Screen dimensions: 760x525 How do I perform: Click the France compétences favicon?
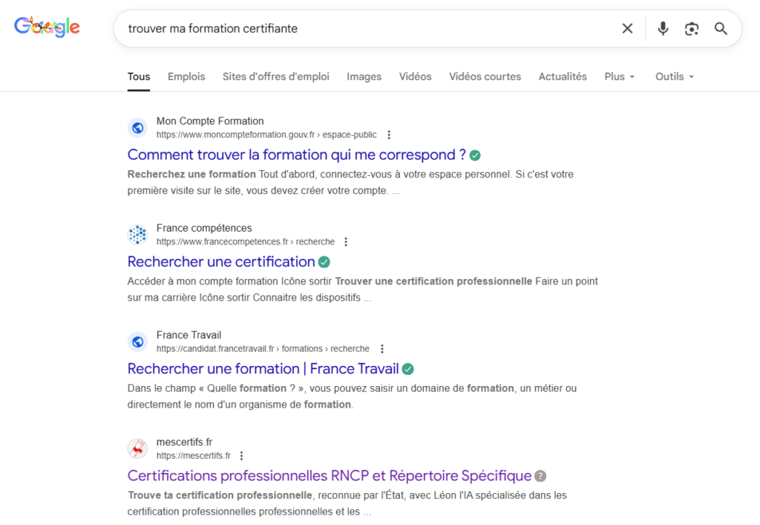137,234
